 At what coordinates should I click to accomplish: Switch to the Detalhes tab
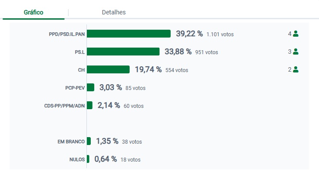[113, 12]
